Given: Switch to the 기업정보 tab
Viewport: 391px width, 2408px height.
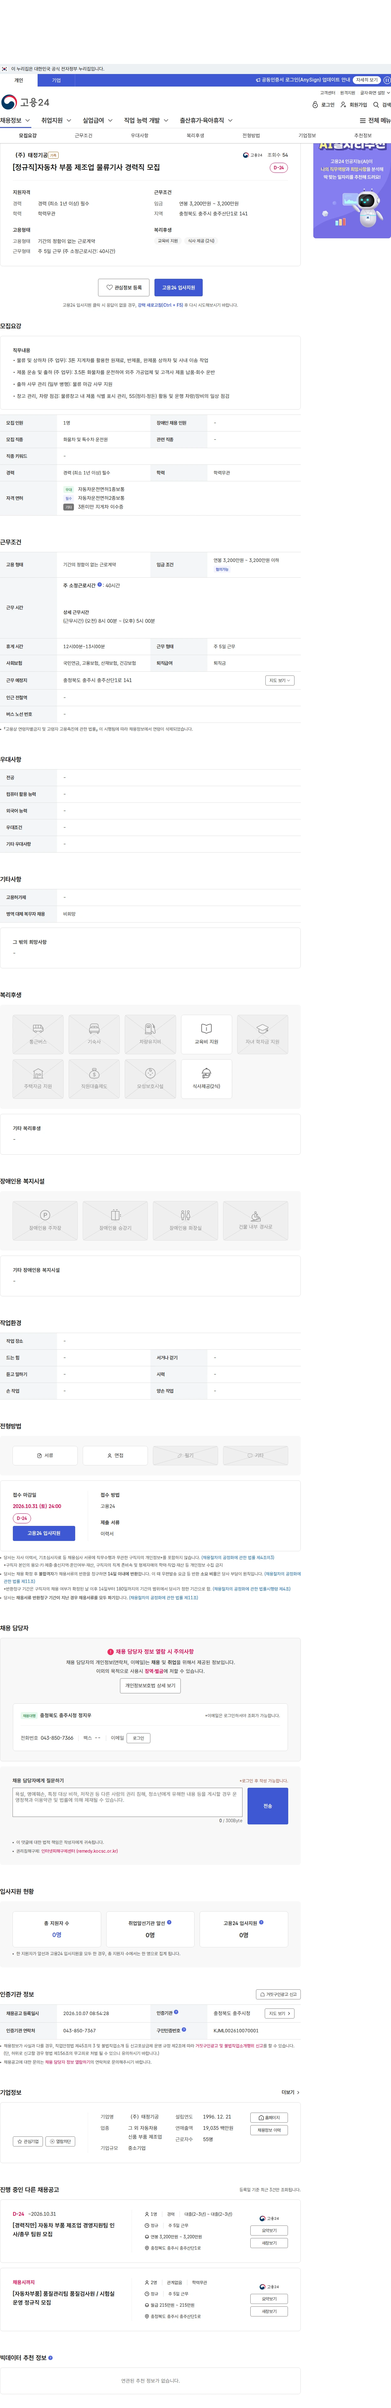Looking at the screenshot, I should (x=307, y=135).
